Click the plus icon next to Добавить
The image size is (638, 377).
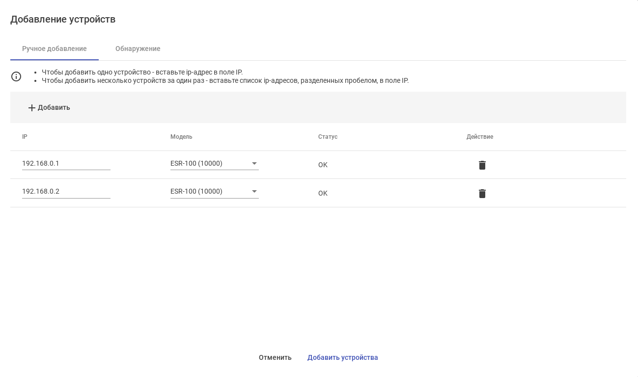point(32,108)
